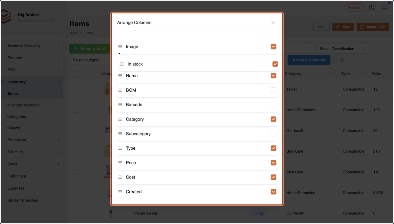The image size is (394, 224).
Task: Click the drag handle beside Subcategory
Action: (120, 134)
